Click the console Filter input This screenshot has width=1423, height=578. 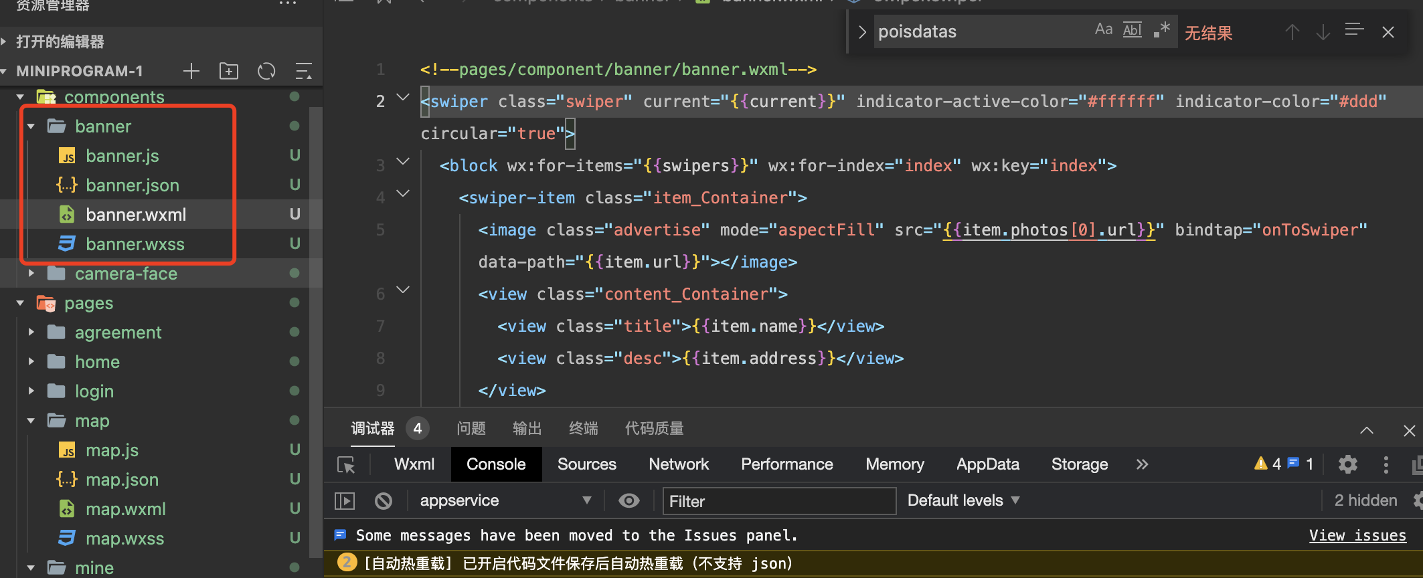[779, 501]
